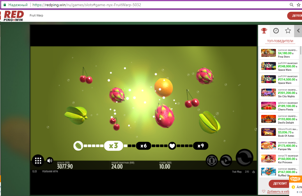Click the orange fruit in the game
The height and width of the screenshot is (196, 302).
click(163, 88)
